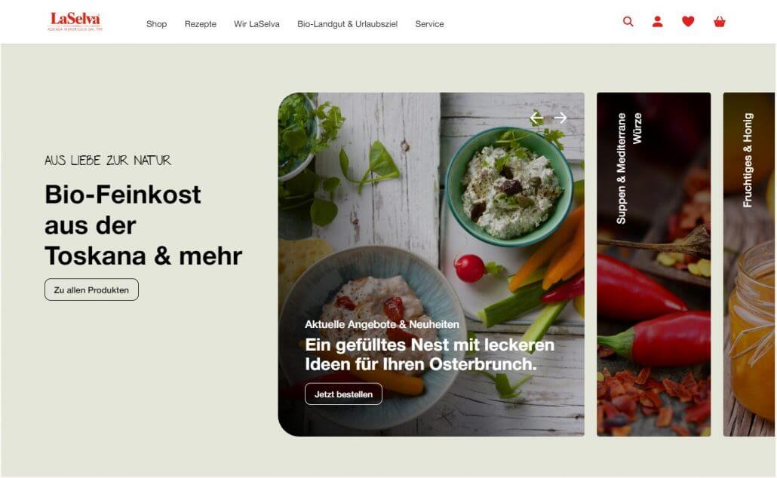Open the shopping basket icon
The image size is (777, 478).
[719, 22]
